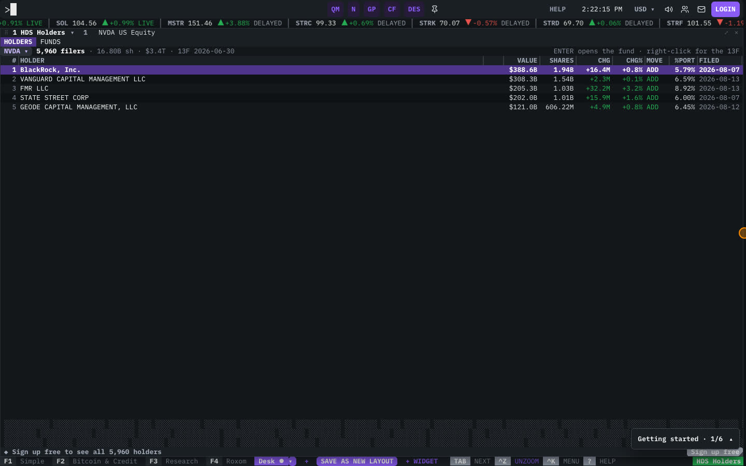Screen dimensions: 746x466
Task: Sort by the SHARES column header
Action: coord(558,61)
